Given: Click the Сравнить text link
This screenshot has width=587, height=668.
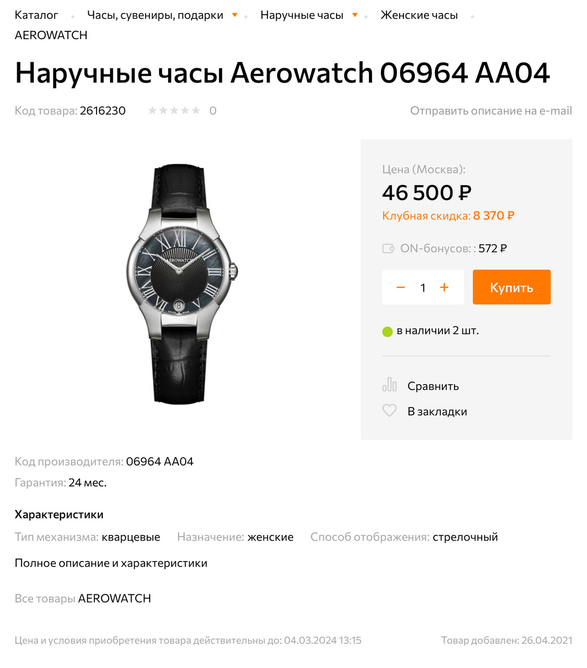Looking at the screenshot, I should pyautogui.click(x=433, y=386).
